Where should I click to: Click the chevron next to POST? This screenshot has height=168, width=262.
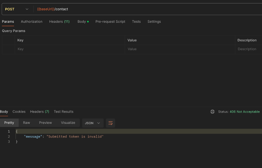pos(27,9)
